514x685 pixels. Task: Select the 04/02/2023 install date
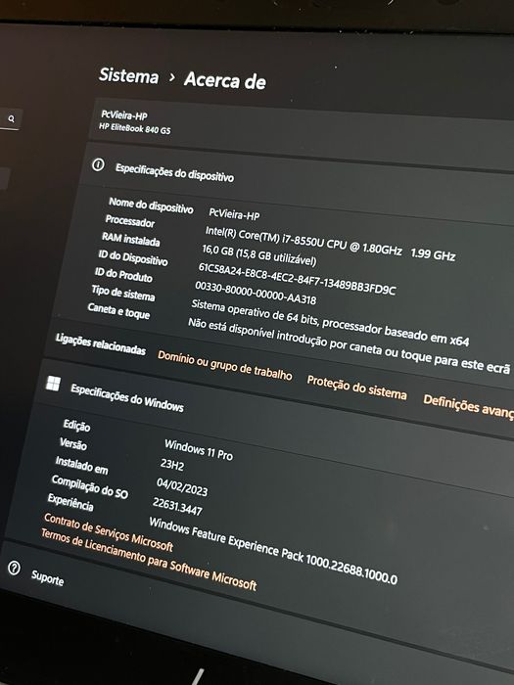(x=182, y=486)
